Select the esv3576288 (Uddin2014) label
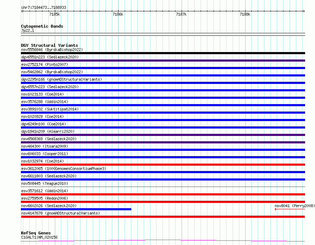The width and height of the screenshot is (315, 245). point(45,102)
